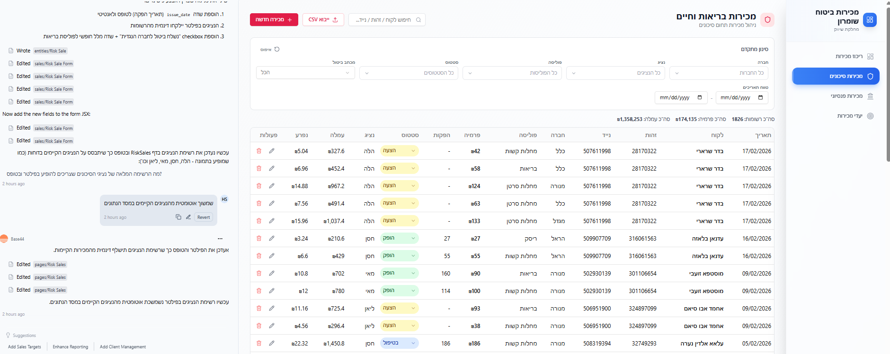890x354 pixels.
Task: Select מכירות סיכונים in the sidebar
Action: click(836, 76)
